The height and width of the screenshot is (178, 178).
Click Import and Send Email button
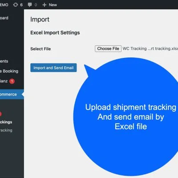(x=53, y=68)
